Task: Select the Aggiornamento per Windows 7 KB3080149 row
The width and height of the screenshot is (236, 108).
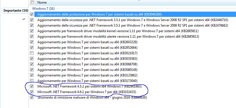Action: 87,70
